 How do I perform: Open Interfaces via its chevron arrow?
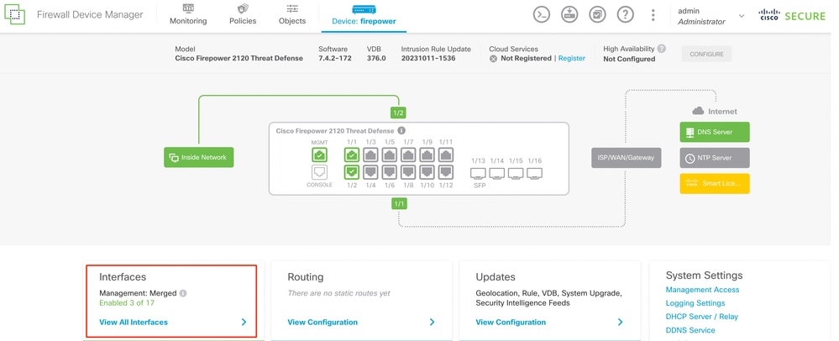click(x=244, y=323)
